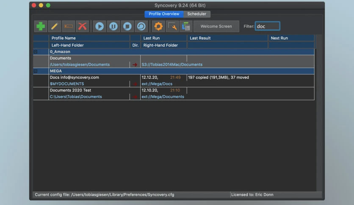Image resolution: width=354 pixels, height=205 pixels.
Task: Click the direction arrow beside C:\Users\Tobias\Documents
Action: 135,97
